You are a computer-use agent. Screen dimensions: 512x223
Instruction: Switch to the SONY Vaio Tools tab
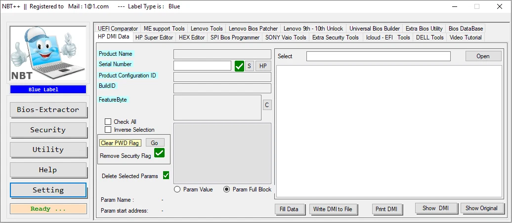click(x=286, y=37)
